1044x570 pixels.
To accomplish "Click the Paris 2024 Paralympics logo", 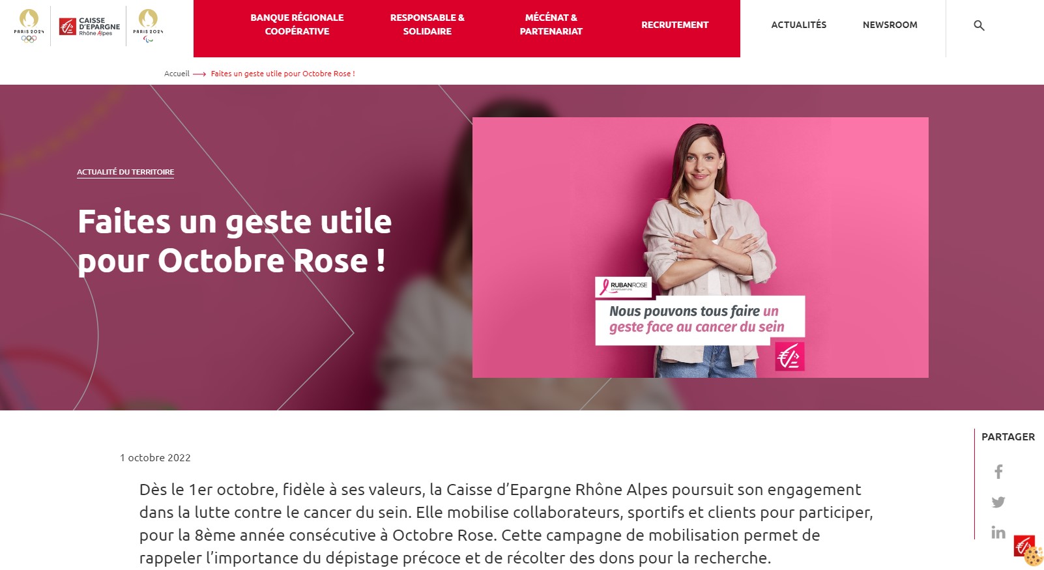I will pyautogui.click(x=148, y=26).
